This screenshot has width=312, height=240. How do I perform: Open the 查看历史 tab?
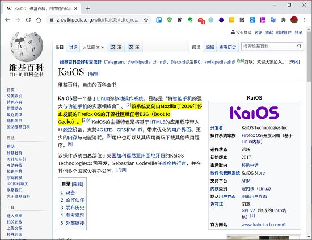(x=227, y=47)
